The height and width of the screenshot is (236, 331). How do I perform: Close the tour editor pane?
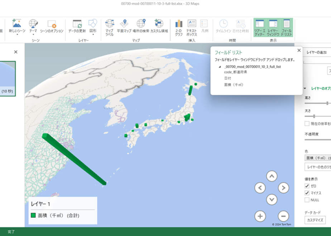tap(16, 52)
